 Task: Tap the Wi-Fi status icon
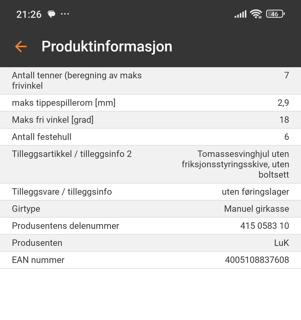256,14
